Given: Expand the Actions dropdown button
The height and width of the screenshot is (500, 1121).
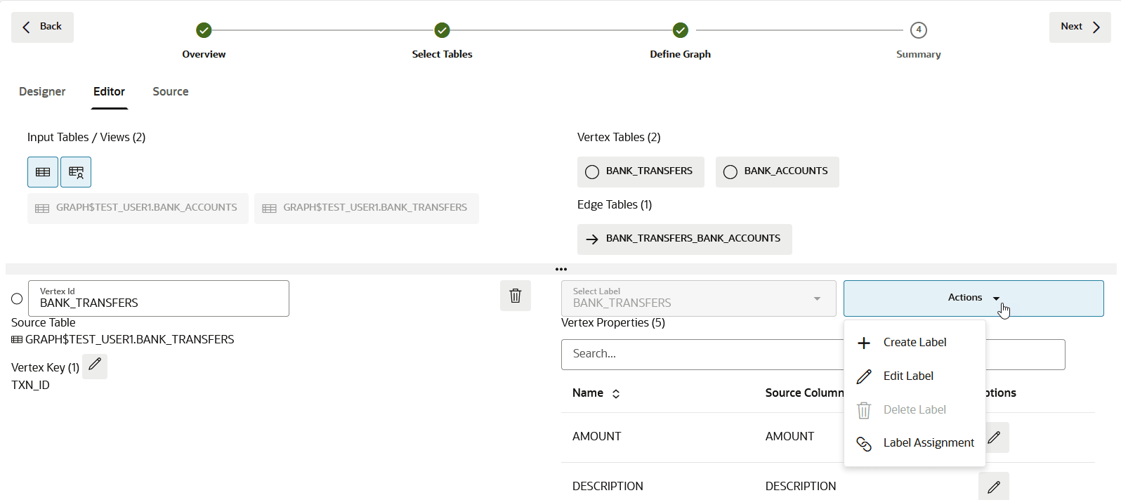Looking at the screenshot, I should (x=973, y=298).
